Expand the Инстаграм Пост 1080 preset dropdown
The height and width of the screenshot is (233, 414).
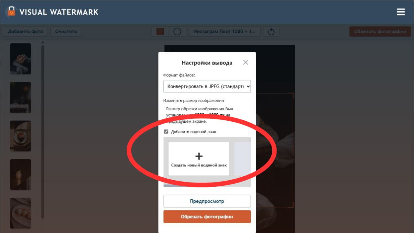click(224, 32)
